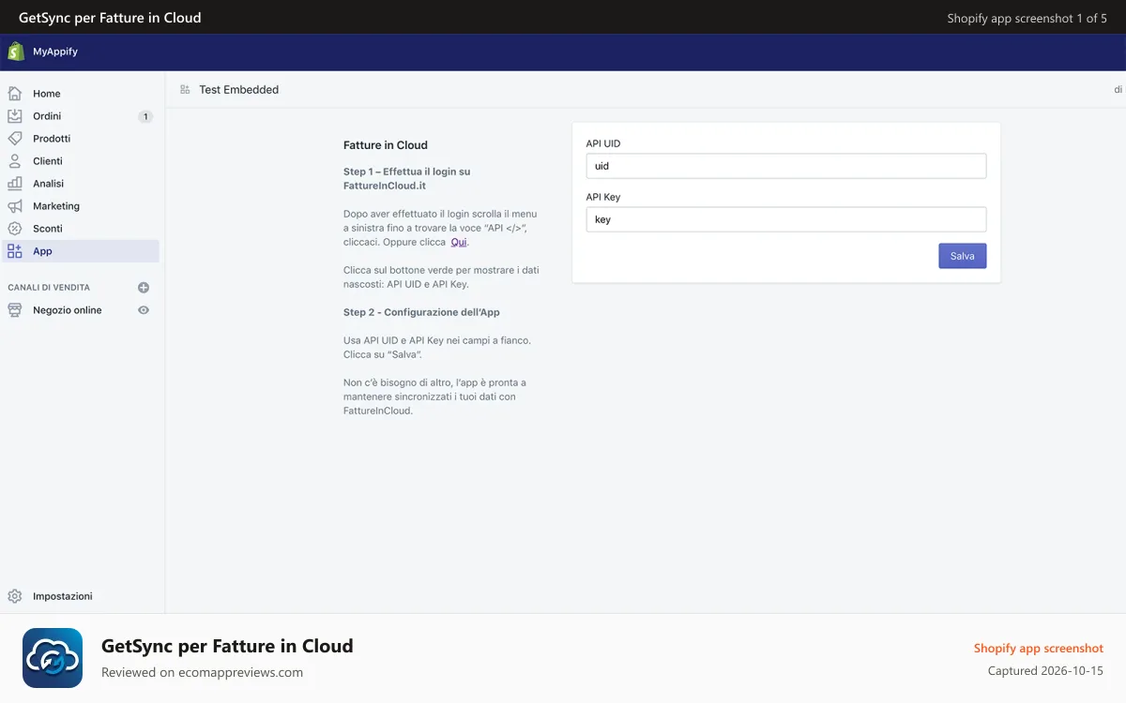Add a sales channel with plus icon

click(144, 288)
